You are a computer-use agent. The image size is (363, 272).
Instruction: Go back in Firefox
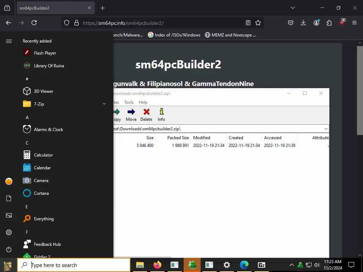pyautogui.click(x=9, y=23)
